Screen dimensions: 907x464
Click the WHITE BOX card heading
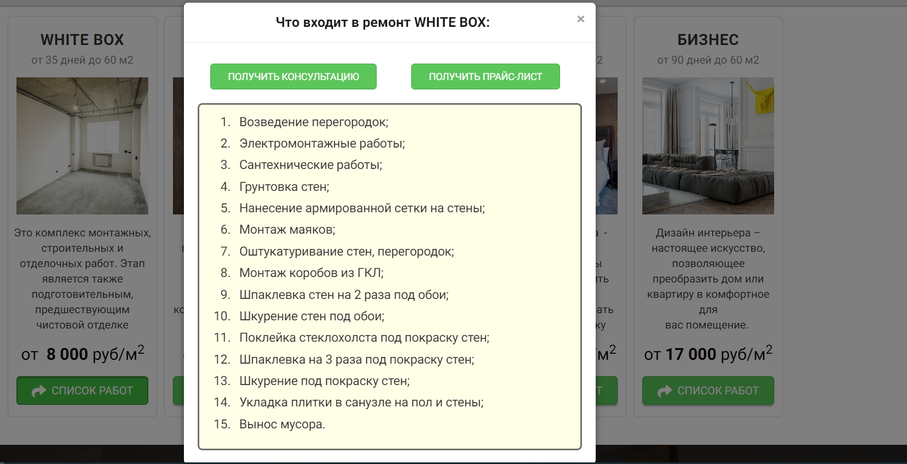82,39
